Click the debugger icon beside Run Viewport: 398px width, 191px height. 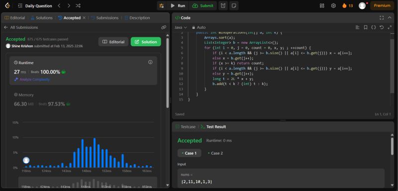[162, 5]
